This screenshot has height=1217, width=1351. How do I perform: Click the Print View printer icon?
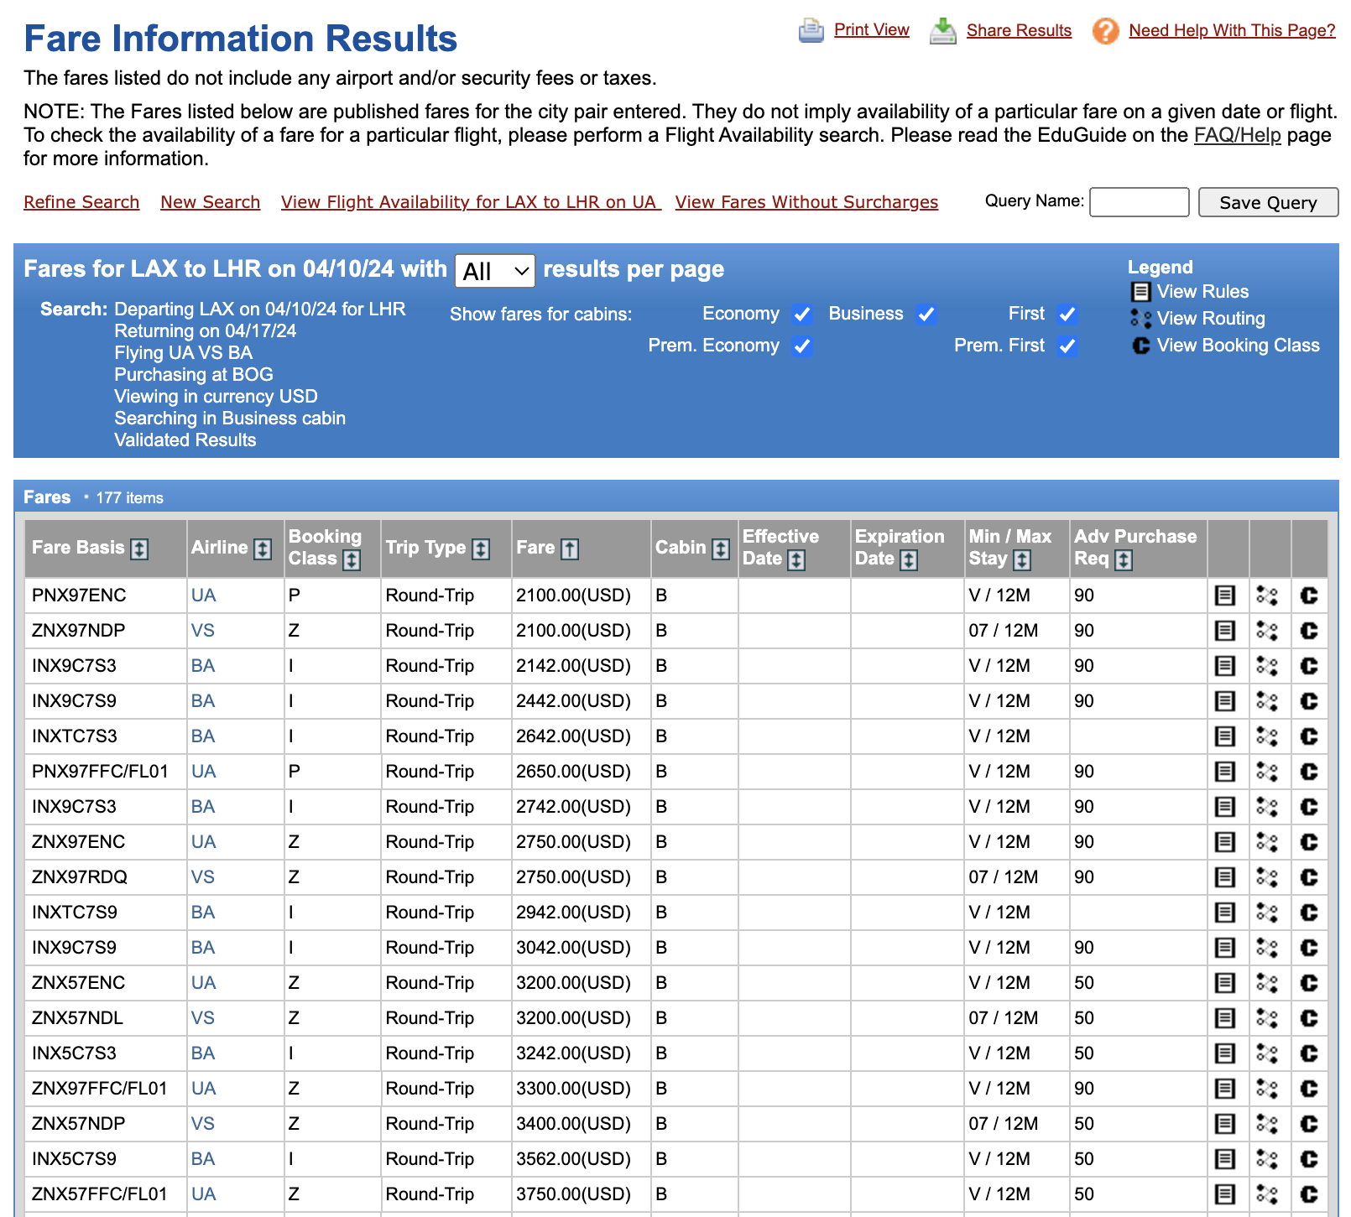(811, 31)
